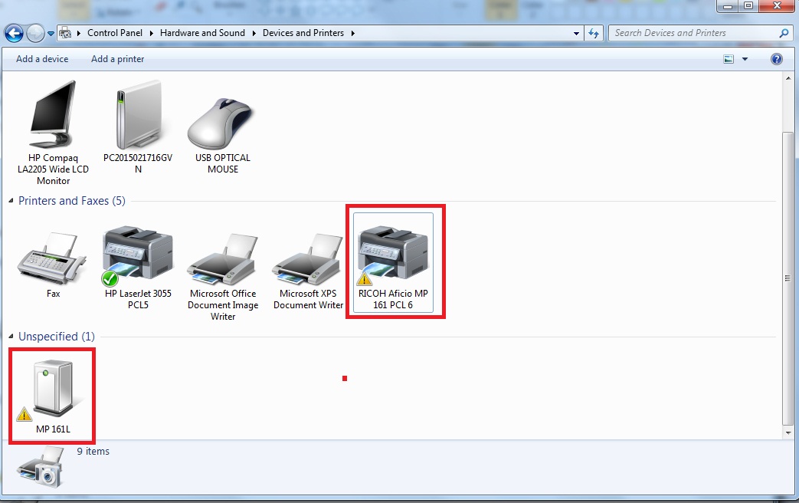Screen dimensions: 799x503
Task: Click the Refresh button beside address bar
Action: [594, 33]
